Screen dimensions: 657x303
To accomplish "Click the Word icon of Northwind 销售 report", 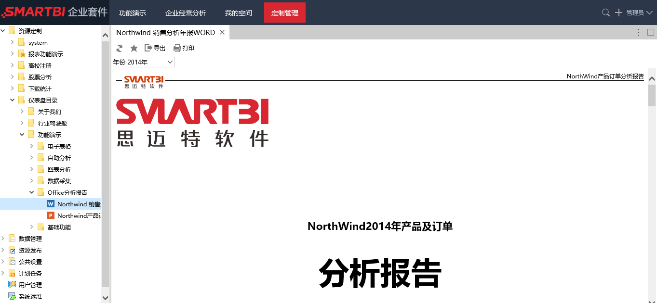I will pyautogui.click(x=51, y=204).
